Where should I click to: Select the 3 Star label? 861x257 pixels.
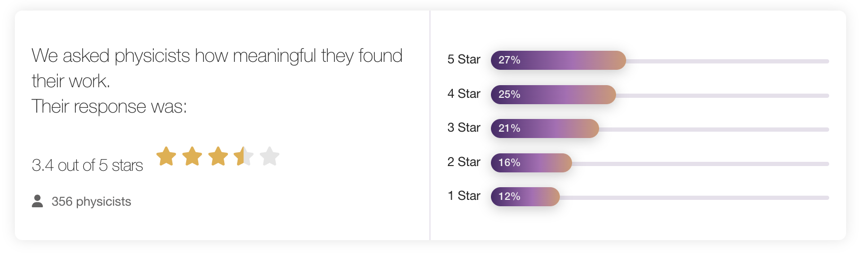(x=464, y=128)
